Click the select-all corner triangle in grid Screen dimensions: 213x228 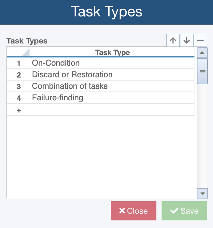pos(26,52)
